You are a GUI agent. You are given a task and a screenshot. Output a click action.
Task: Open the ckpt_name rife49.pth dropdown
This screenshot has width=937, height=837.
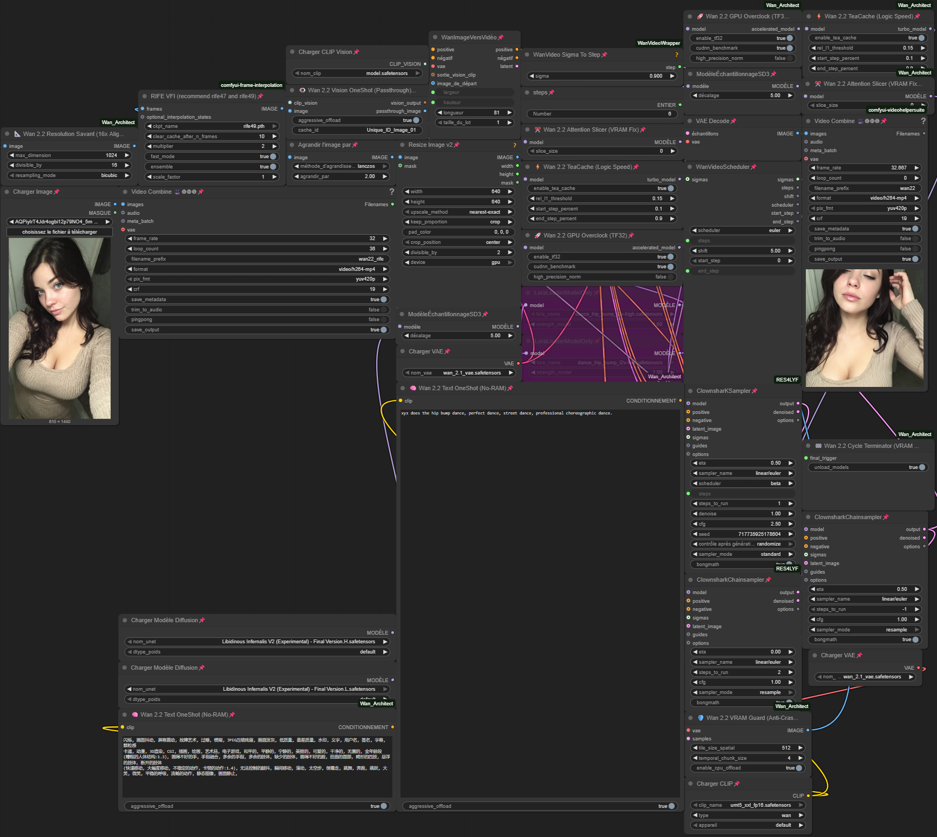tap(212, 126)
